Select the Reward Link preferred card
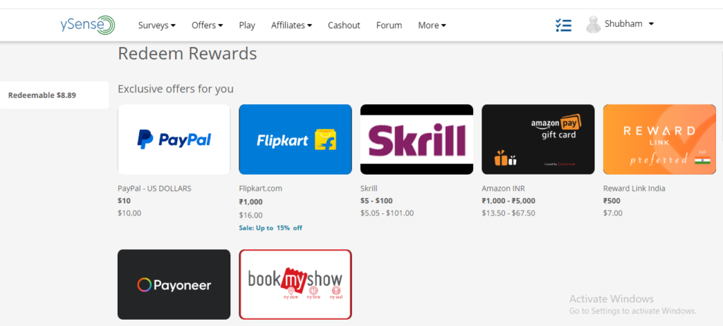Screen dimensions: 723x326 pyautogui.click(x=659, y=139)
